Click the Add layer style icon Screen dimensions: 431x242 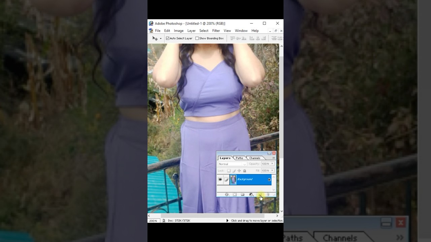click(227, 195)
